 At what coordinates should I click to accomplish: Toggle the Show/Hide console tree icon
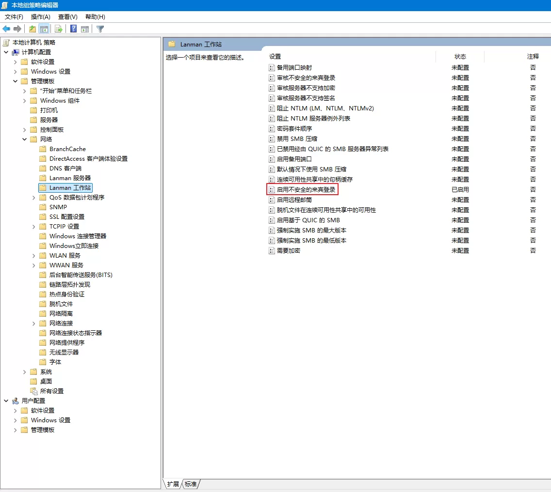(x=44, y=29)
